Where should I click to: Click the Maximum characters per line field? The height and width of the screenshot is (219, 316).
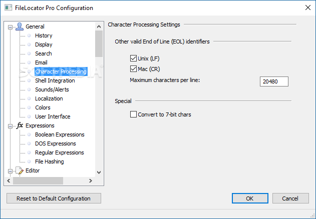coord(274,81)
